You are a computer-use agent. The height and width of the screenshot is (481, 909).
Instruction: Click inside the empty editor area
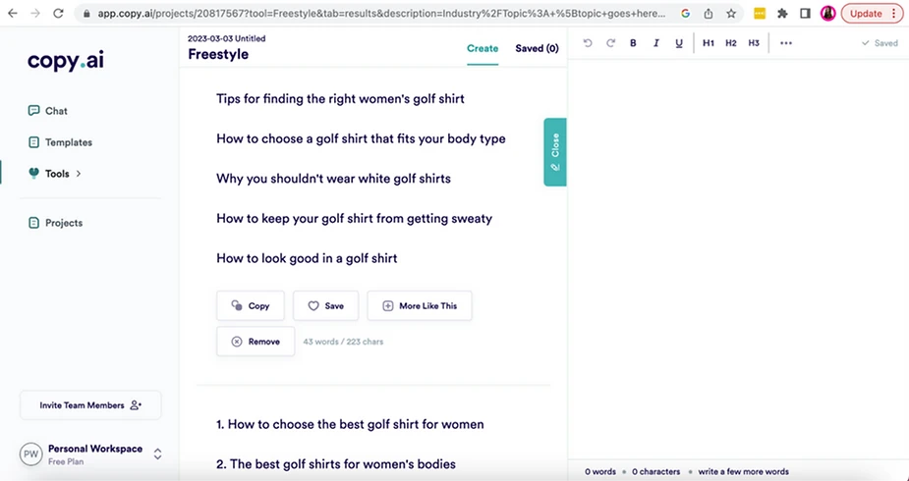(x=738, y=257)
